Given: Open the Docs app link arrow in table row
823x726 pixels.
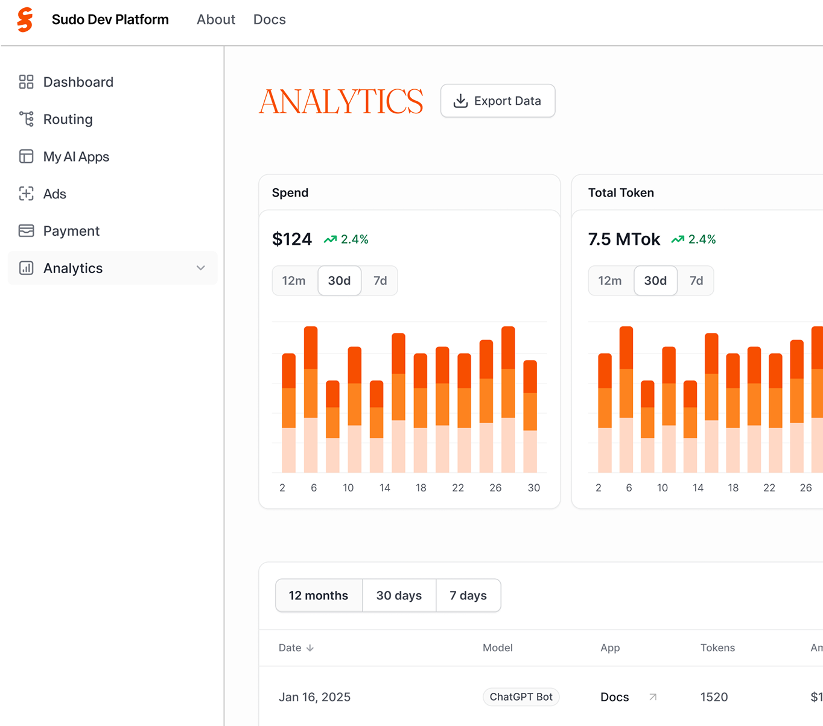Looking at the screenshot, I should [652, 696].
